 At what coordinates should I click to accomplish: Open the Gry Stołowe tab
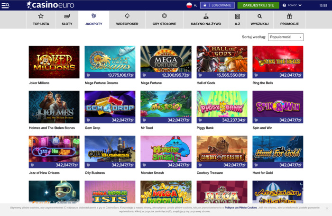[x=164, y=20]
